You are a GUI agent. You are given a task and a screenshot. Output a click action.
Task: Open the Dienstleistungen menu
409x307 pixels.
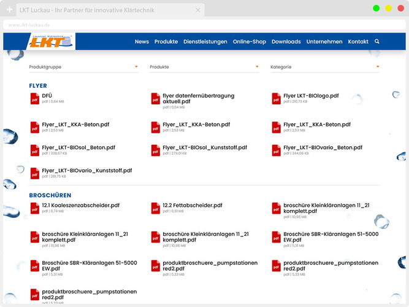205,42
